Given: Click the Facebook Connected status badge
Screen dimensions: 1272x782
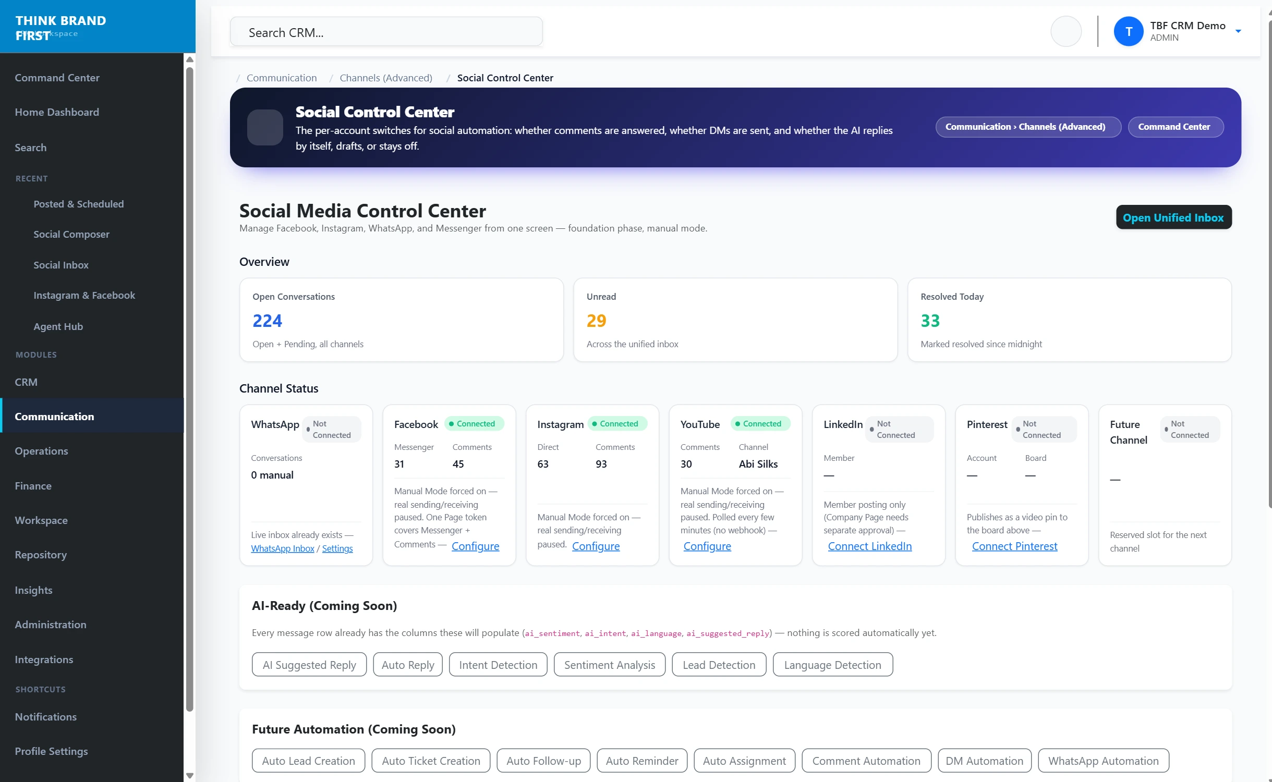Looking at the screenshot, I should click(474, 423).
